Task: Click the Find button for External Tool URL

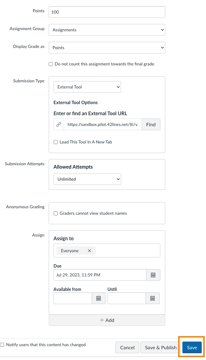Action: [x=151, y=124]
